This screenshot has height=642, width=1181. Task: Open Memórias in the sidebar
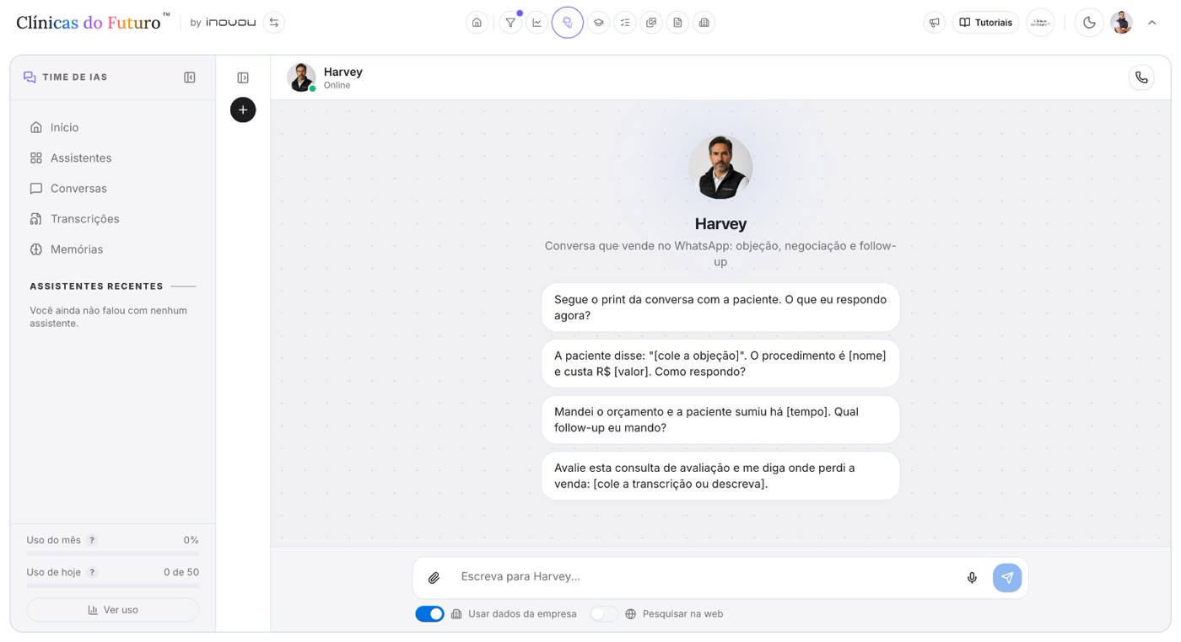tap(113, 249)
